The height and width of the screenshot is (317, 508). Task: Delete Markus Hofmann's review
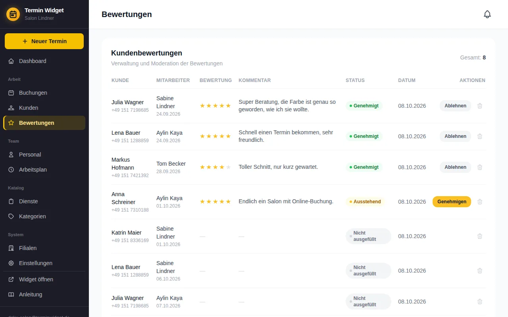(480, 167)
